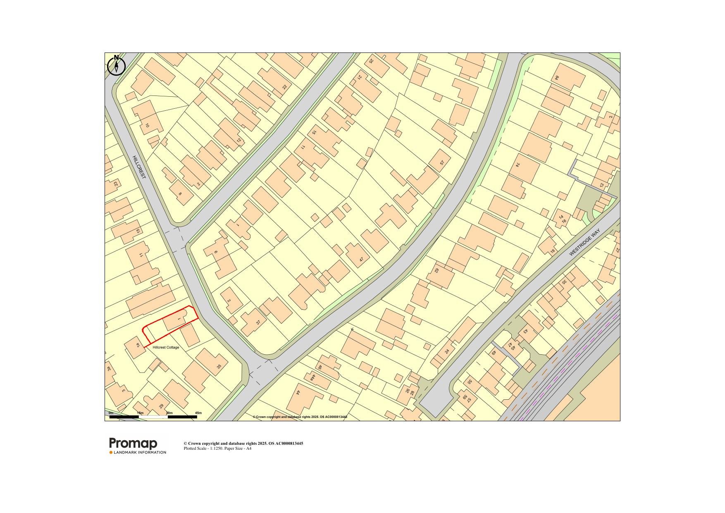This screenshot has width=725, height=513.
Task: Click the HILLCREST street name label
Action: click(x=139, y=167)
